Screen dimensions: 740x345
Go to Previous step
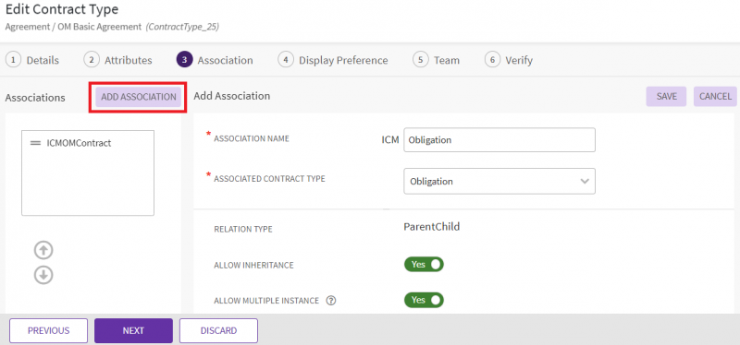coord(49,331)
